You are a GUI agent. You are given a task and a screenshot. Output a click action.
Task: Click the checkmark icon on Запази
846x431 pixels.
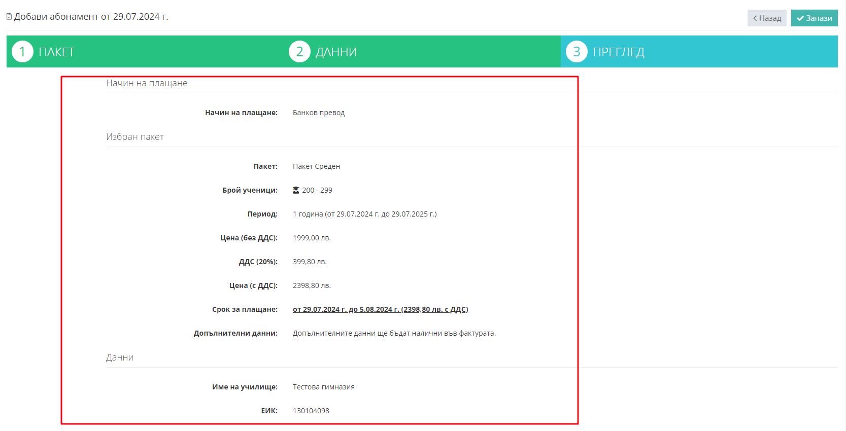point(800,18)
